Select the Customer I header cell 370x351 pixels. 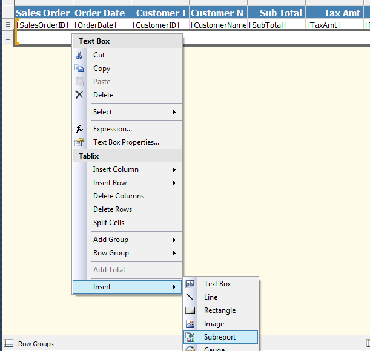click(x=160, y=13)
